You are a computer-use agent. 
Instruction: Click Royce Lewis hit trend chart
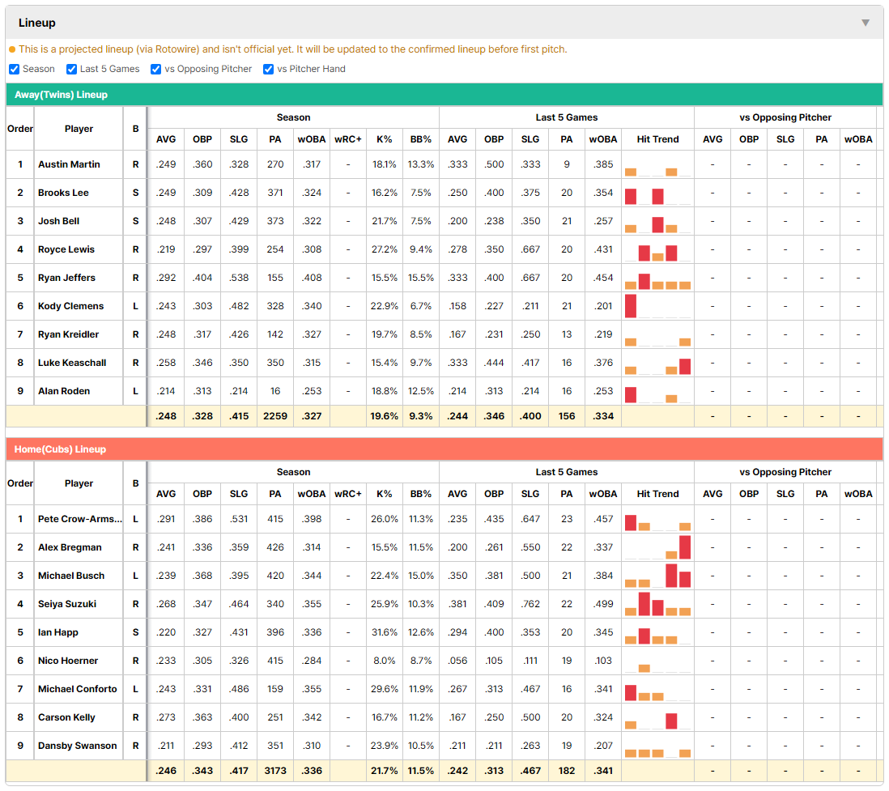click(657, 249)
